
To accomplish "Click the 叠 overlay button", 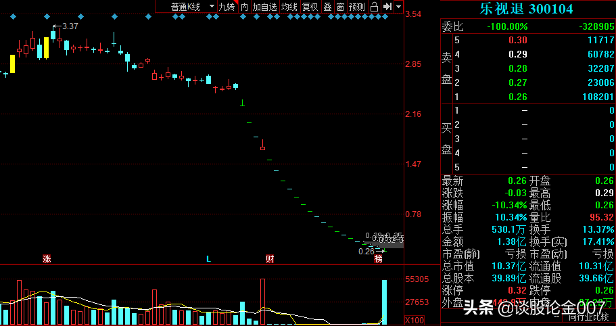I will pyautogui.click(x=327, y=7).
